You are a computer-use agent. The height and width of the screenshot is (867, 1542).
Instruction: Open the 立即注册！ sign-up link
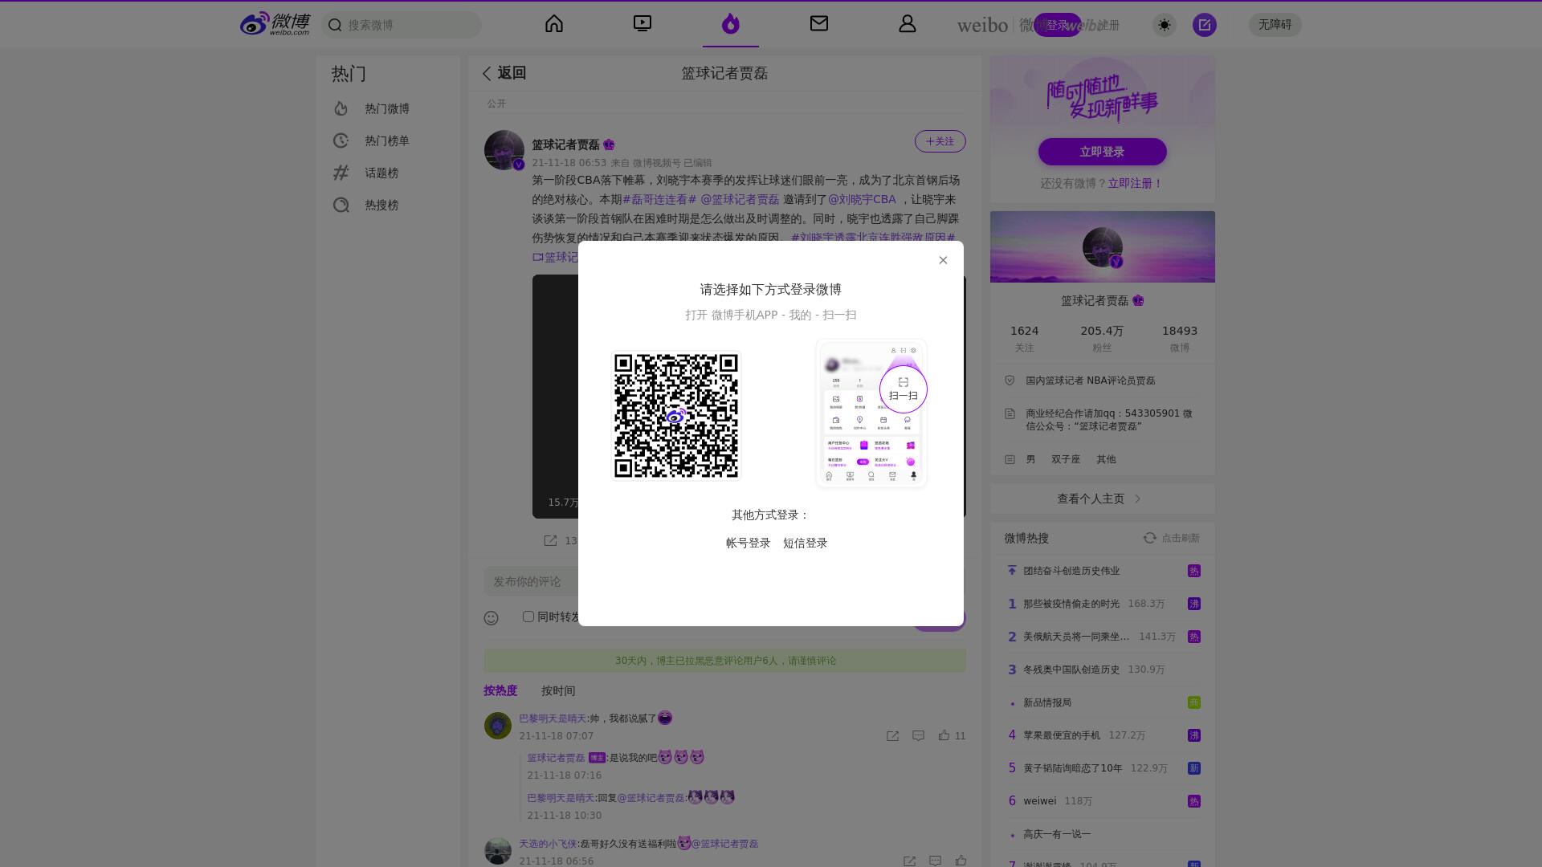[x=1135, y=183]
